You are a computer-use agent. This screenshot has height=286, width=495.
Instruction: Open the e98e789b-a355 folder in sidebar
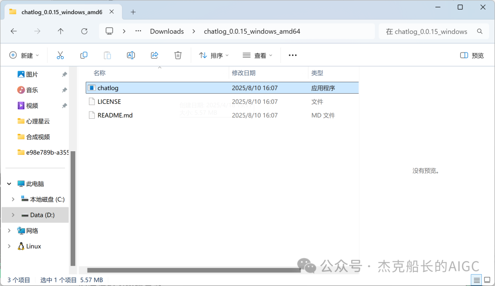(x=43, y=152)
